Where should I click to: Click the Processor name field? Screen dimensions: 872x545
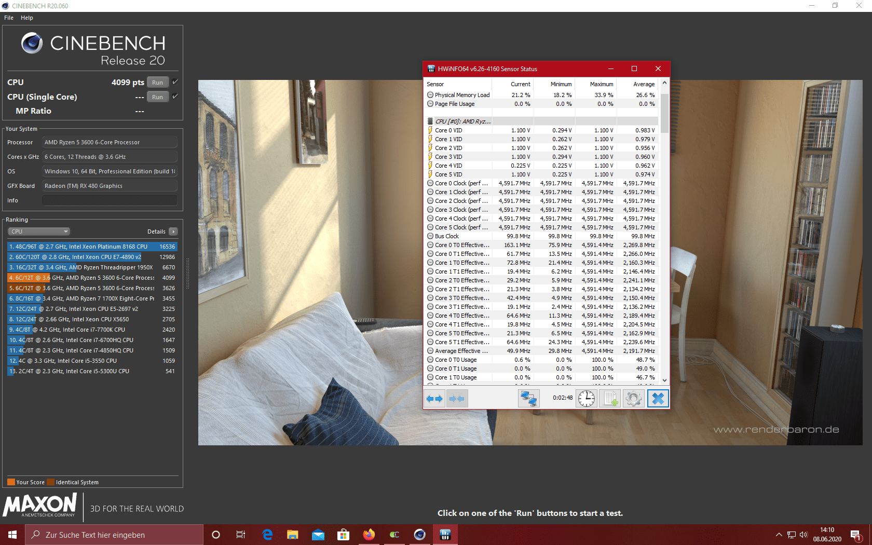click(x=110, y=142)
